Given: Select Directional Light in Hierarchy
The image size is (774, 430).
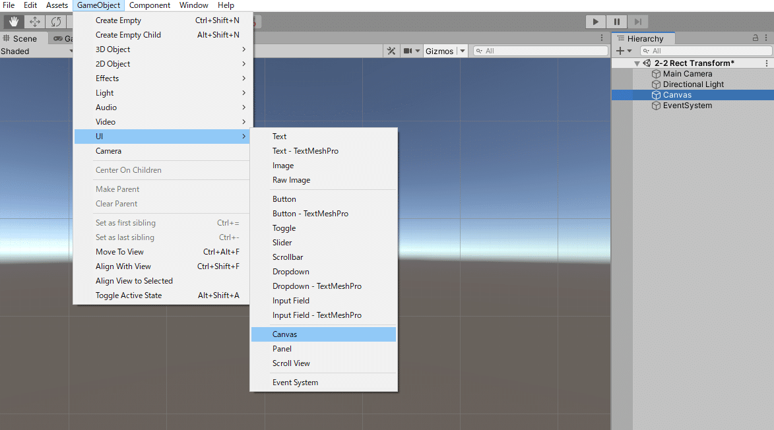Looking at the screenshot, I should coord(693,84).
